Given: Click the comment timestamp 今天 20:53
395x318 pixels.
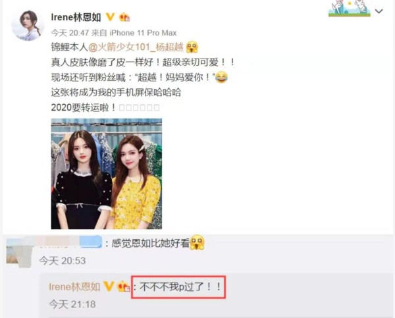Looking at the screenshot, I should tap(63, 261).
